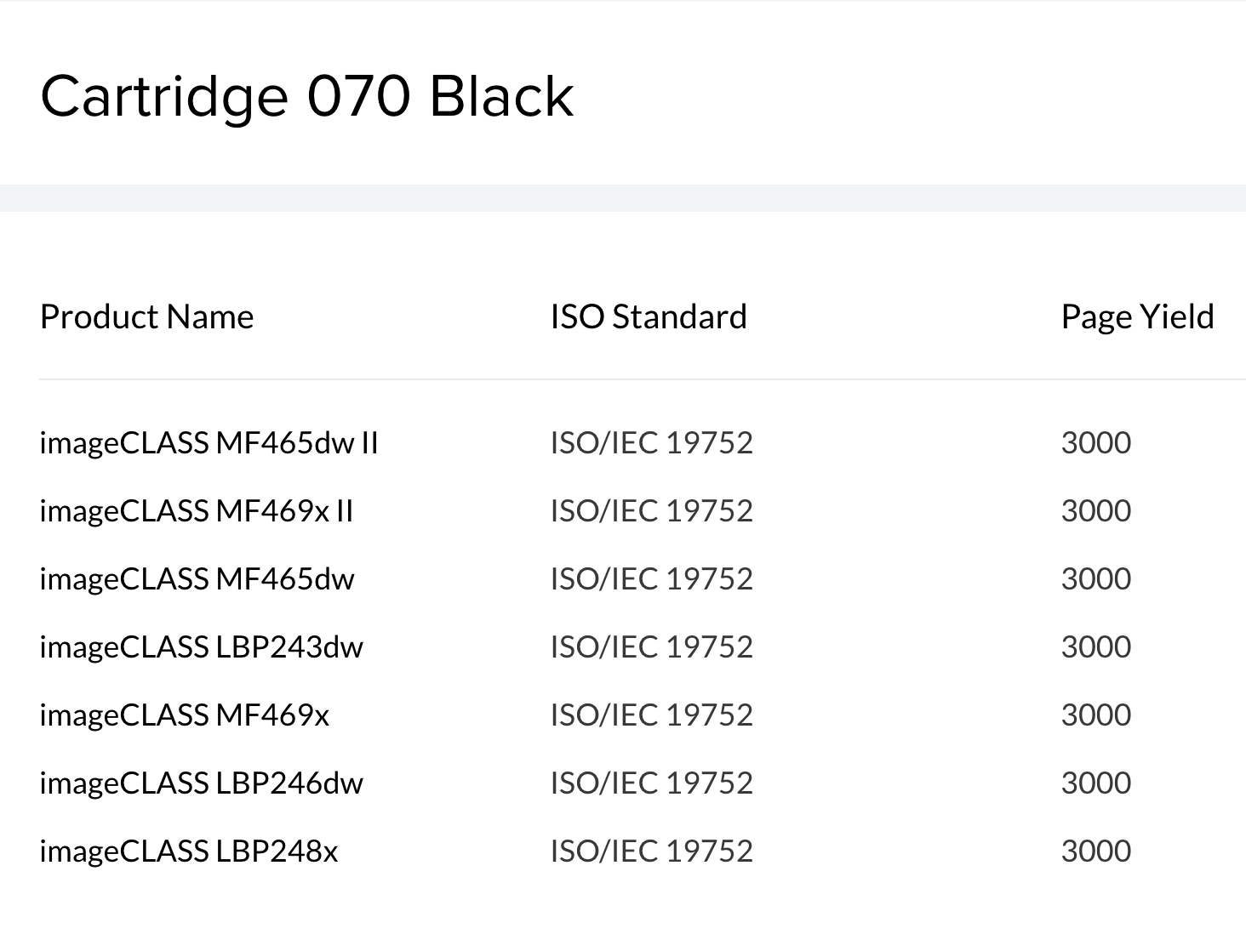Click the ISO Standard column header
1246x951 pixels.
pyautogui.click(x=649, y=316)
